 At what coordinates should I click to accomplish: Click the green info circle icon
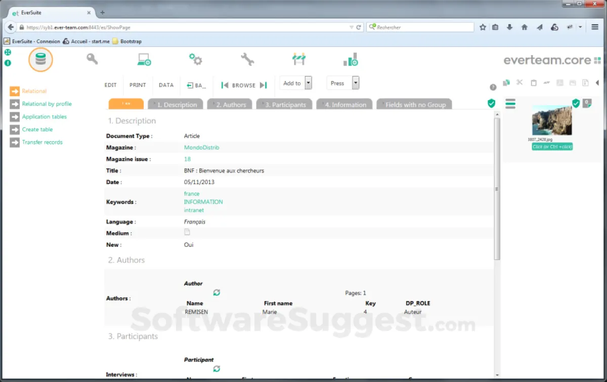pos(8,63)
